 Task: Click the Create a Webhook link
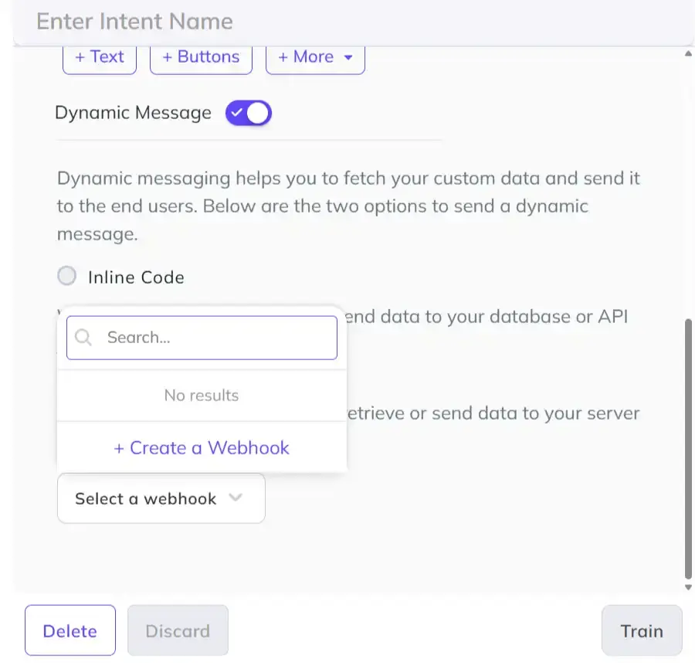pyautogui.click(x=202, y=447)
